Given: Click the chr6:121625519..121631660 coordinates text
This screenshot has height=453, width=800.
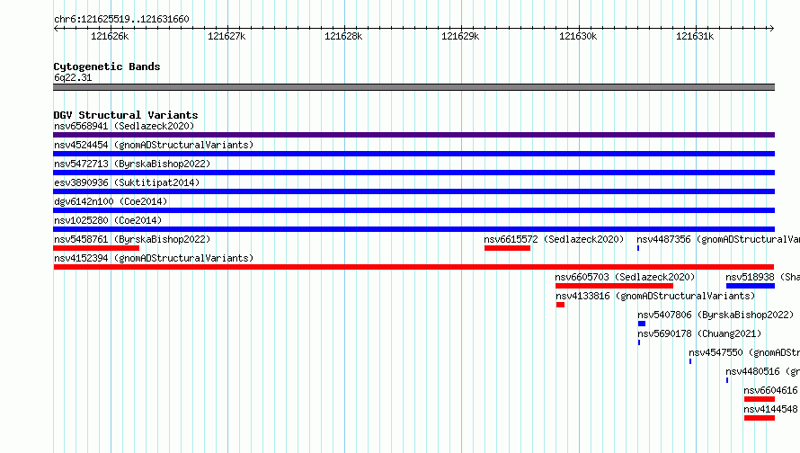Looking at the screenshot, I should (x=121, y=19).
